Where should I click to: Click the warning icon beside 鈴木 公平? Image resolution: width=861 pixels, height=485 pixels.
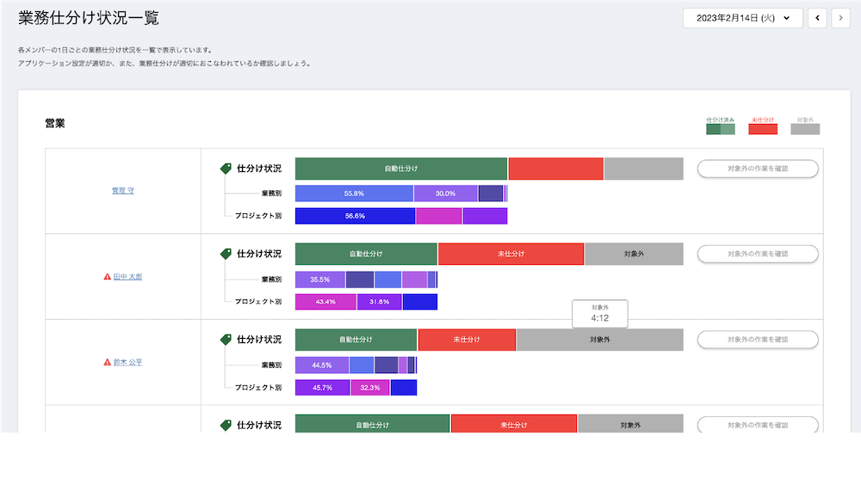pos(107,363)
